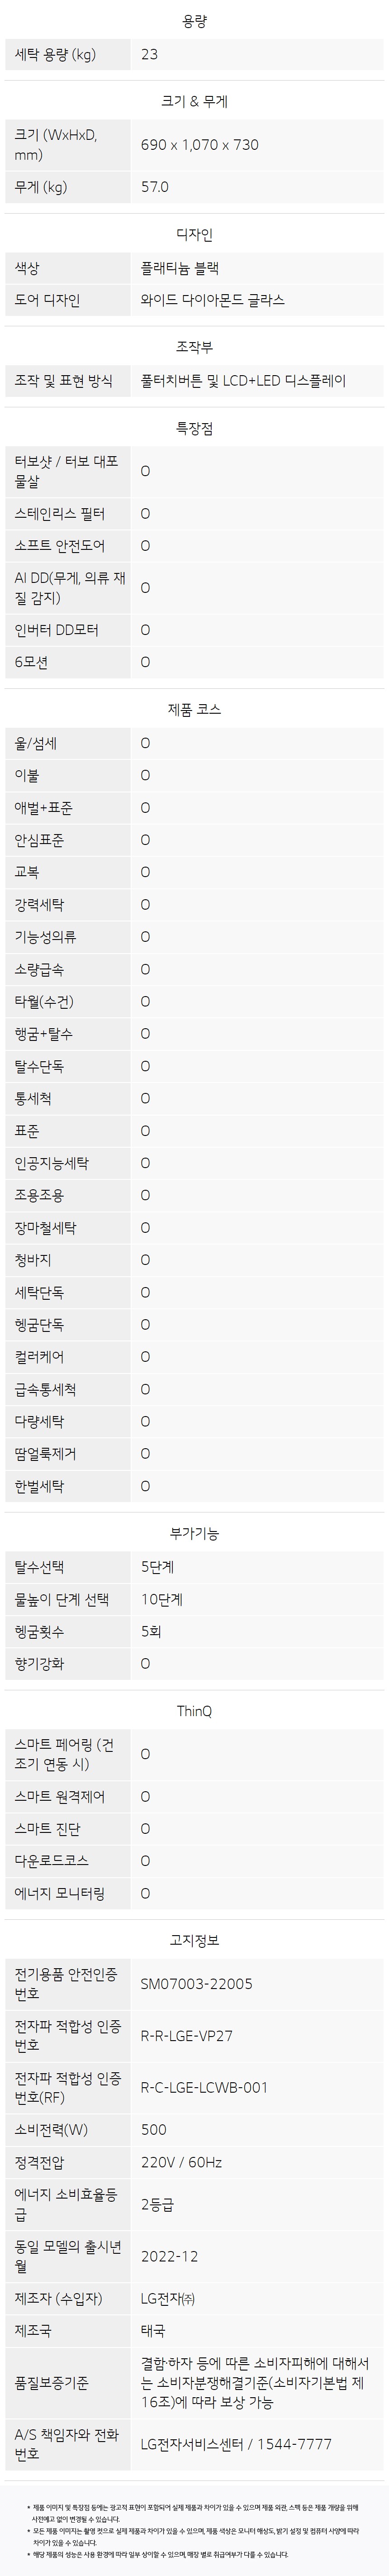Click the 플래티늄 블랙 color value
This screenshot has width=389, height=2576.
coord(180,268)
